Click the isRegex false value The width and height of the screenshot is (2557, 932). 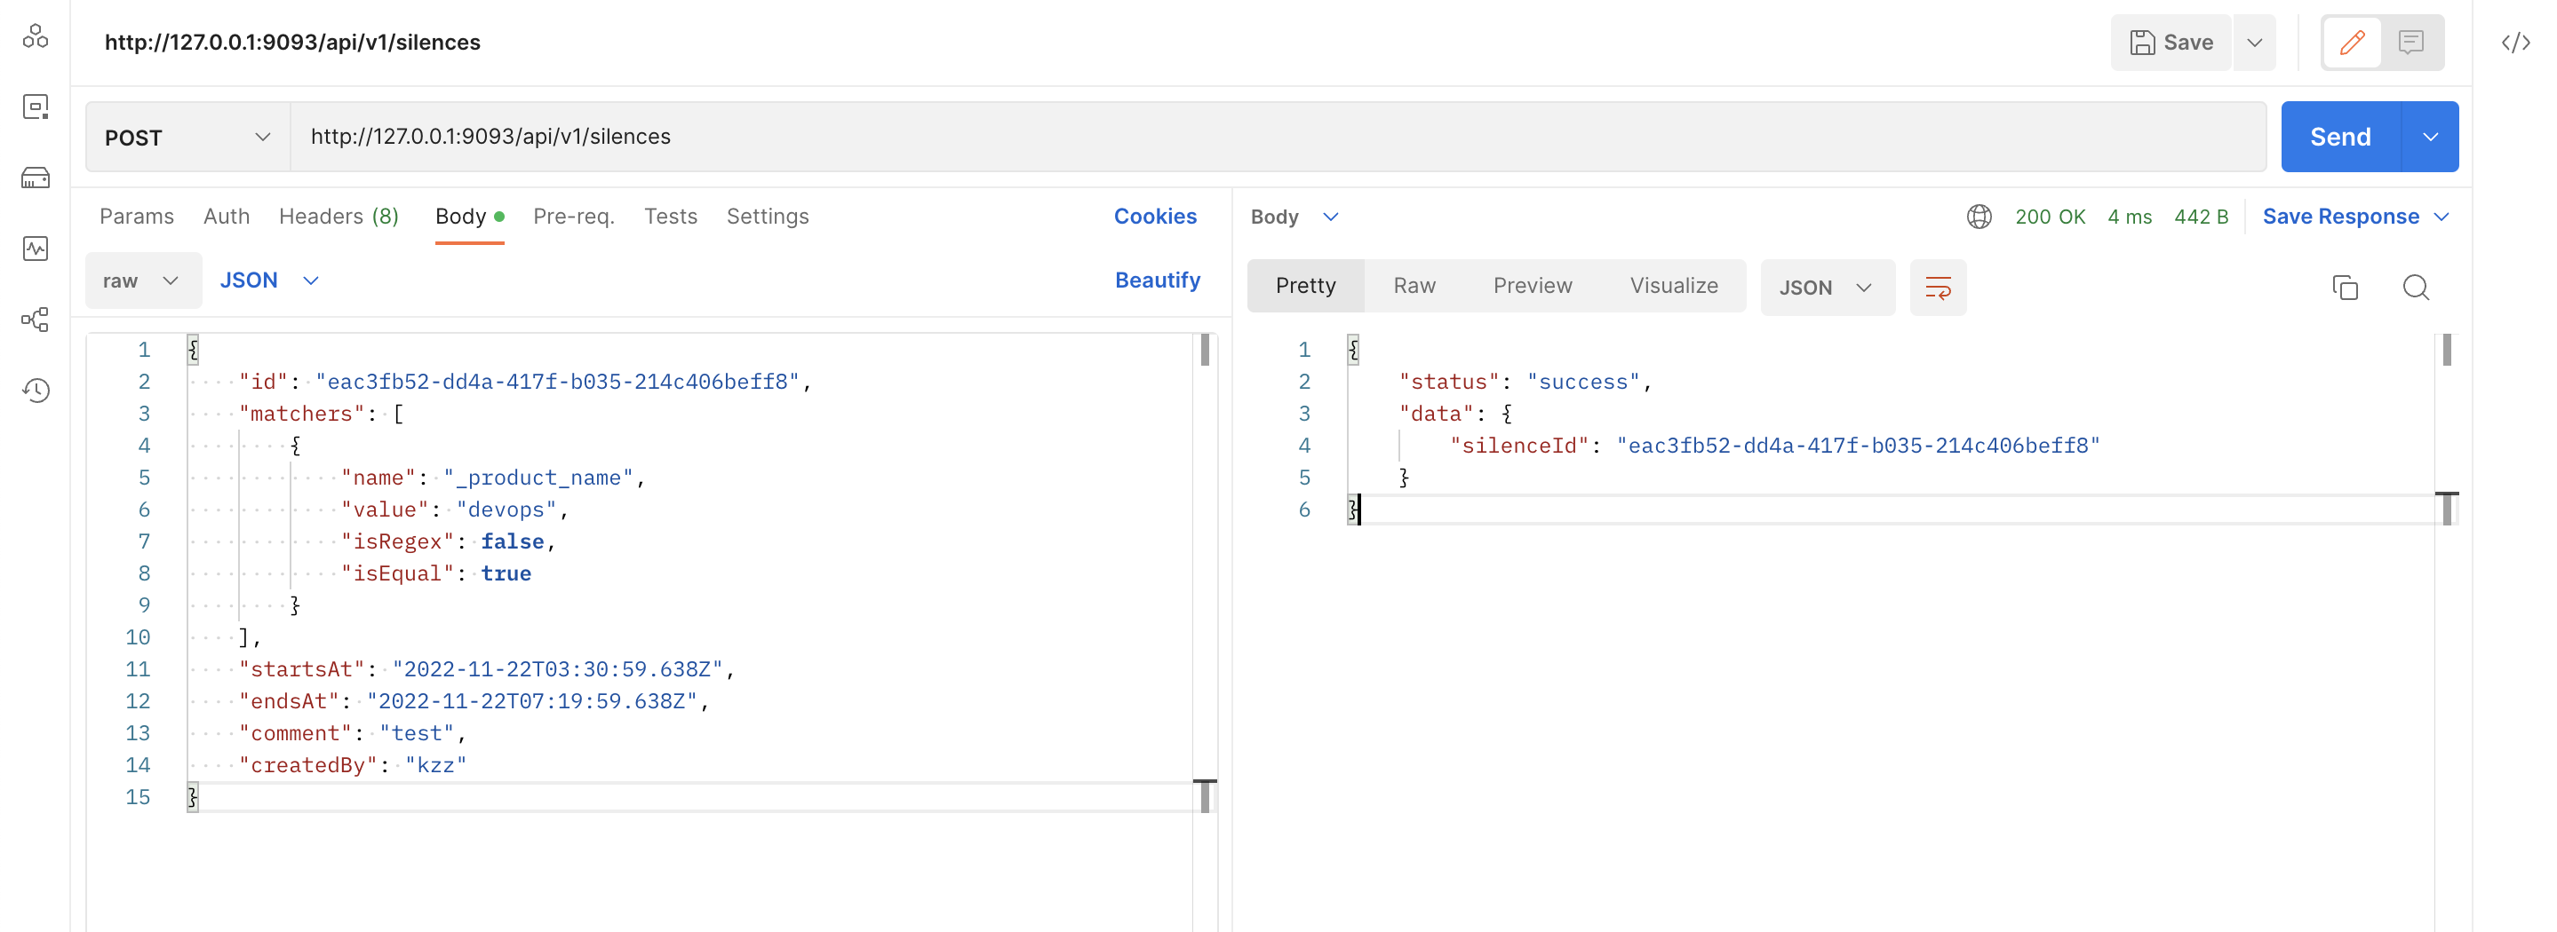512,542
